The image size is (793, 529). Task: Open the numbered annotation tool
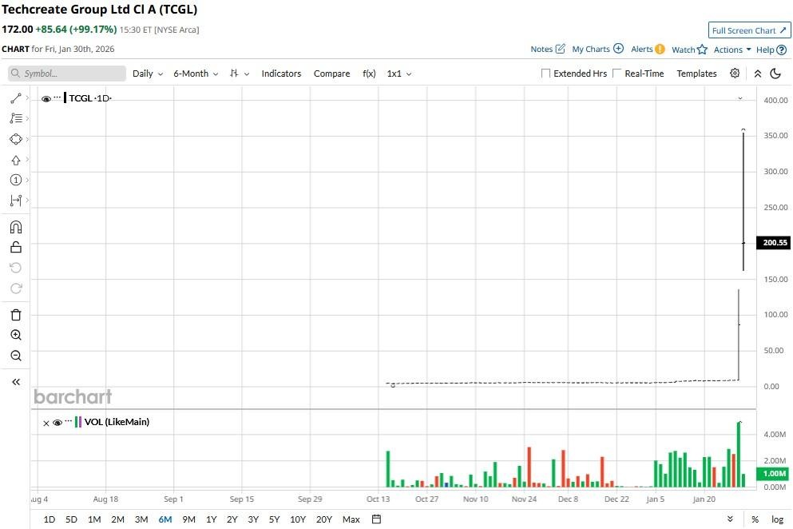(16, 181)
